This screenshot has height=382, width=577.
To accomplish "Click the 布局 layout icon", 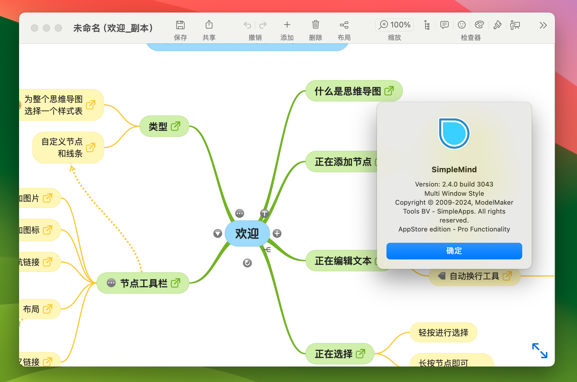I will (x=344, y=25).
